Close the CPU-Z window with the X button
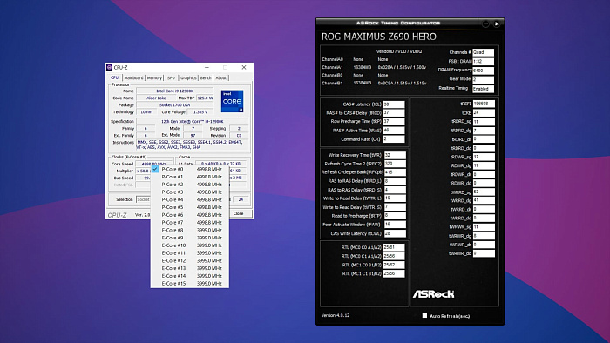 [x=244, y=67]
